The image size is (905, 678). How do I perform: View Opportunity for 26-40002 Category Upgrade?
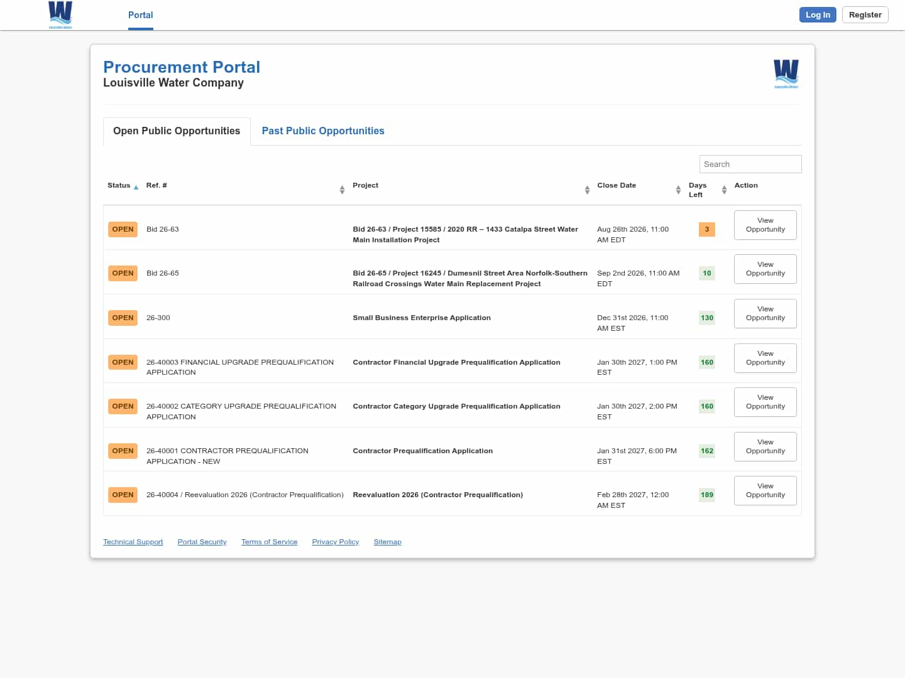pos(765,402)
